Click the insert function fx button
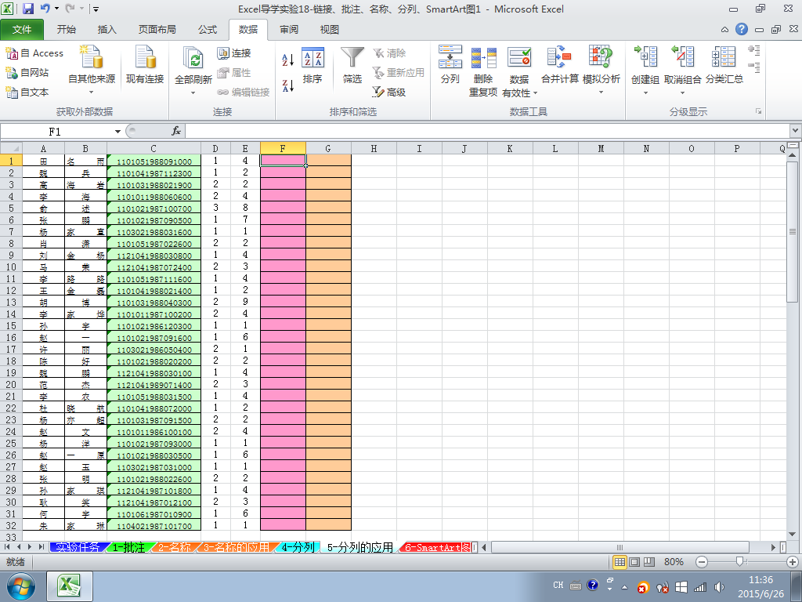Screen dimensions: 802x602 [176, 132]
